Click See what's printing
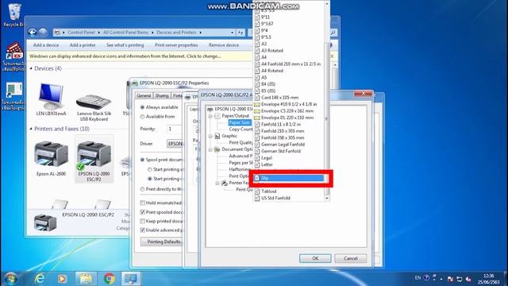The height and width of the screenshot is (286, 508). (x=125, y=45)
